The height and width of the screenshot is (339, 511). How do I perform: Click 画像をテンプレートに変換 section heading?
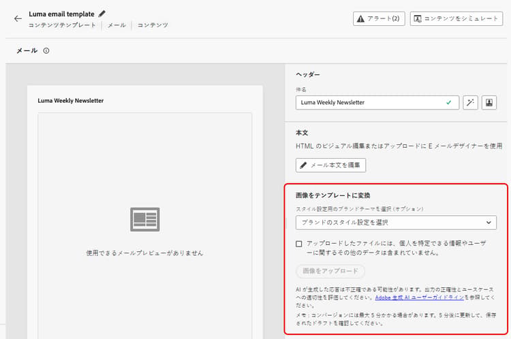coord(332,195)
